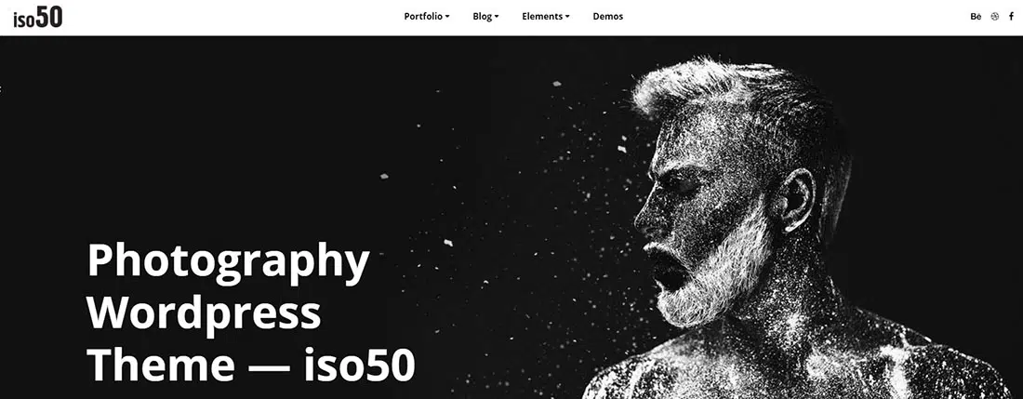The image size is (1023, 399).
Task: Click the Theme — iso50 headline line
Action: (x=251, y=366)
